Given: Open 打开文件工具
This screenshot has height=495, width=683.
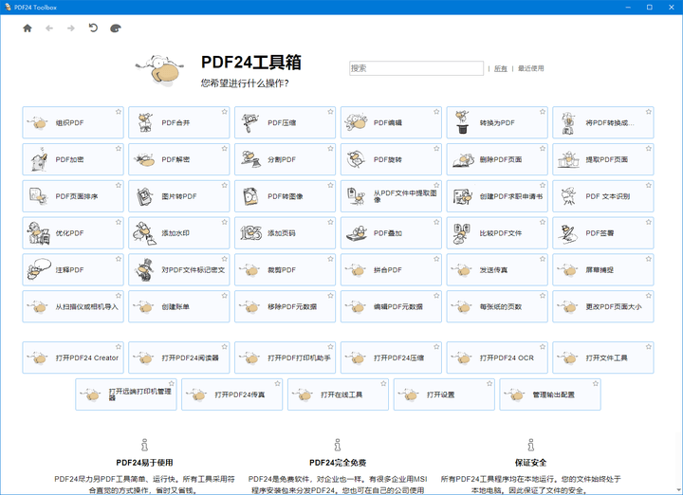Looking at the screenshot, I should (x=603, y=357).
